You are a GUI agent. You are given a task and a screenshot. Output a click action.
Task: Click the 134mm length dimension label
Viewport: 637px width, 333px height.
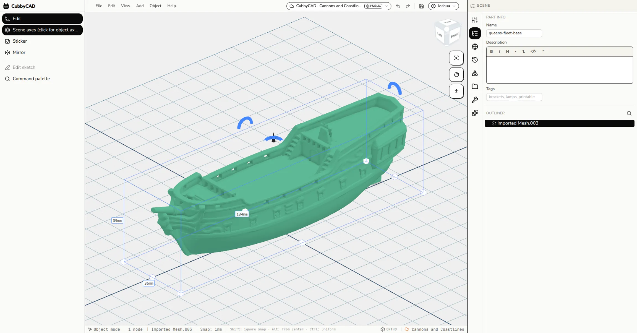pyautogui.click(x=242, y=214)
